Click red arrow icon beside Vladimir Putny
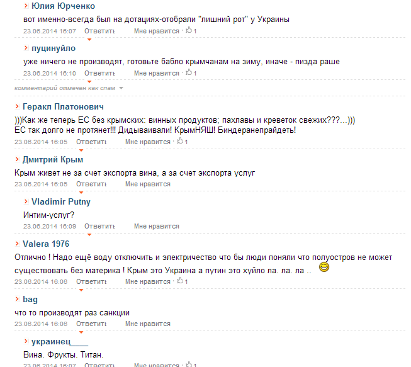411x367 pixels. (x=26, y=201)
